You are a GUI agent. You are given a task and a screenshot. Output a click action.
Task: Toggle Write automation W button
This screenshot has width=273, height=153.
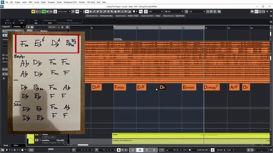point(47,11)
